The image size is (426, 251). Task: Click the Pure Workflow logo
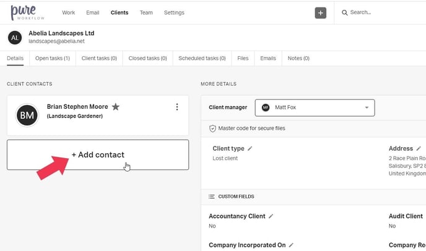click(25, 12)
